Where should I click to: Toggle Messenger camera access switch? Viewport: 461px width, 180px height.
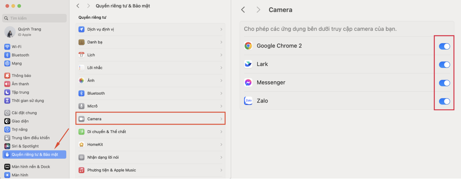point(444,83)
